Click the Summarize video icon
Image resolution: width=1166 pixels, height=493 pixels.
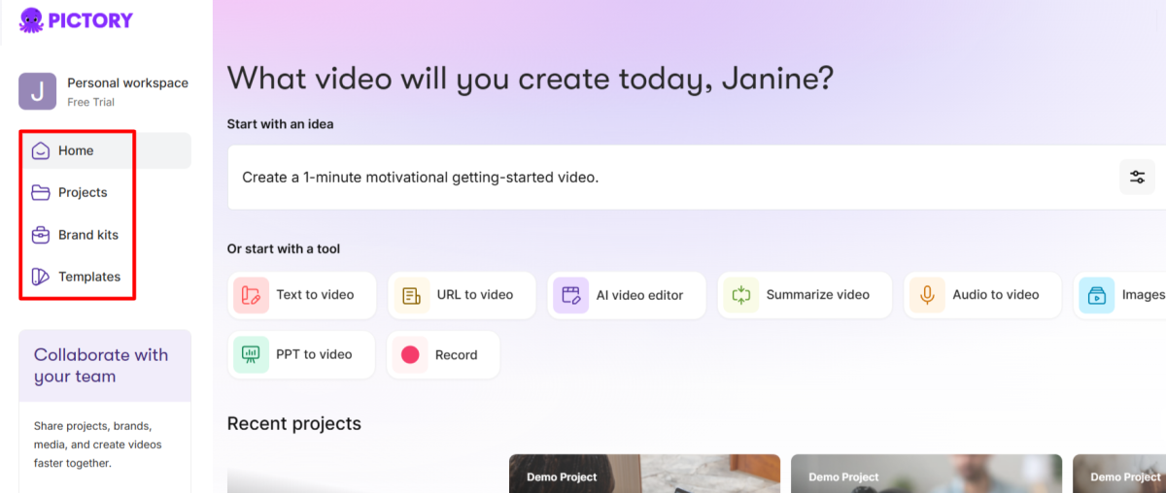(741, 295)
